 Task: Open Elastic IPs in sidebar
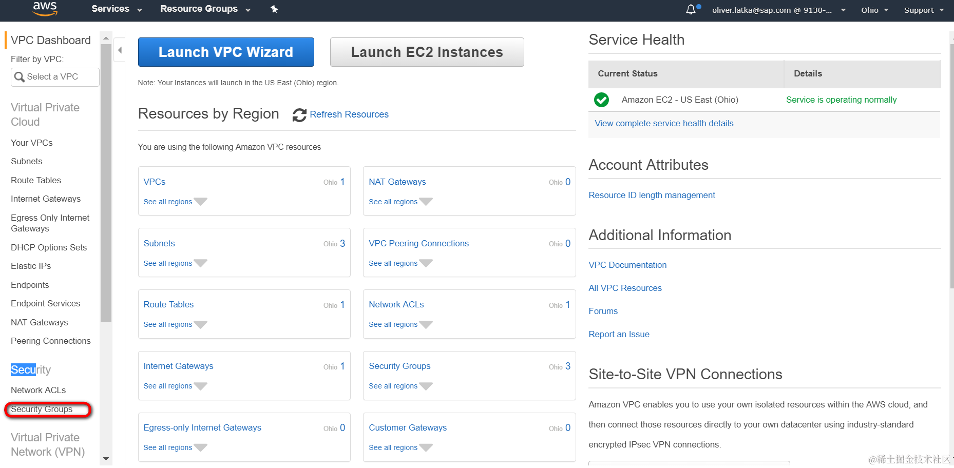[31, 266]
